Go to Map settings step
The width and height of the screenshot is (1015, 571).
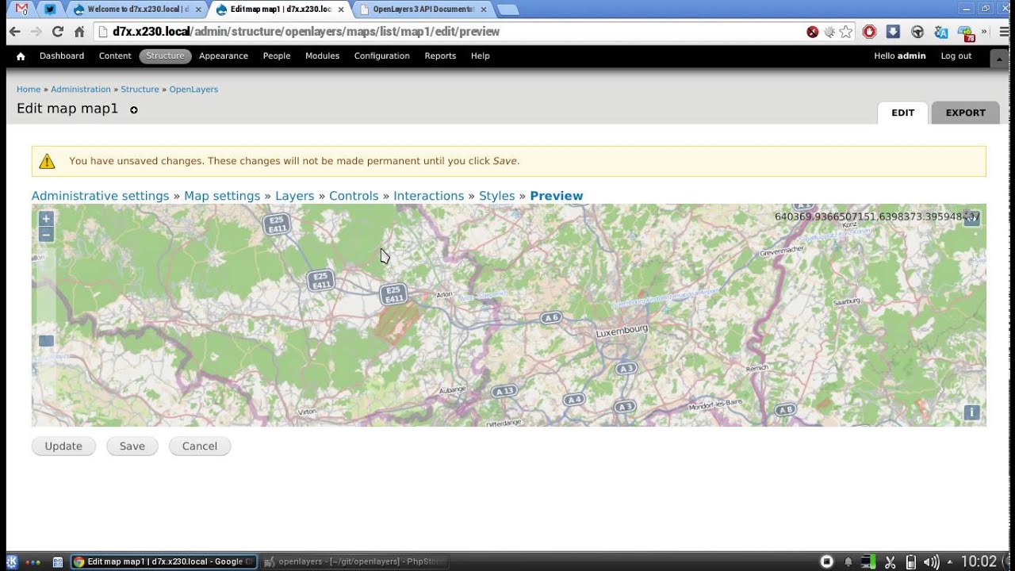[x=222, y=196]
